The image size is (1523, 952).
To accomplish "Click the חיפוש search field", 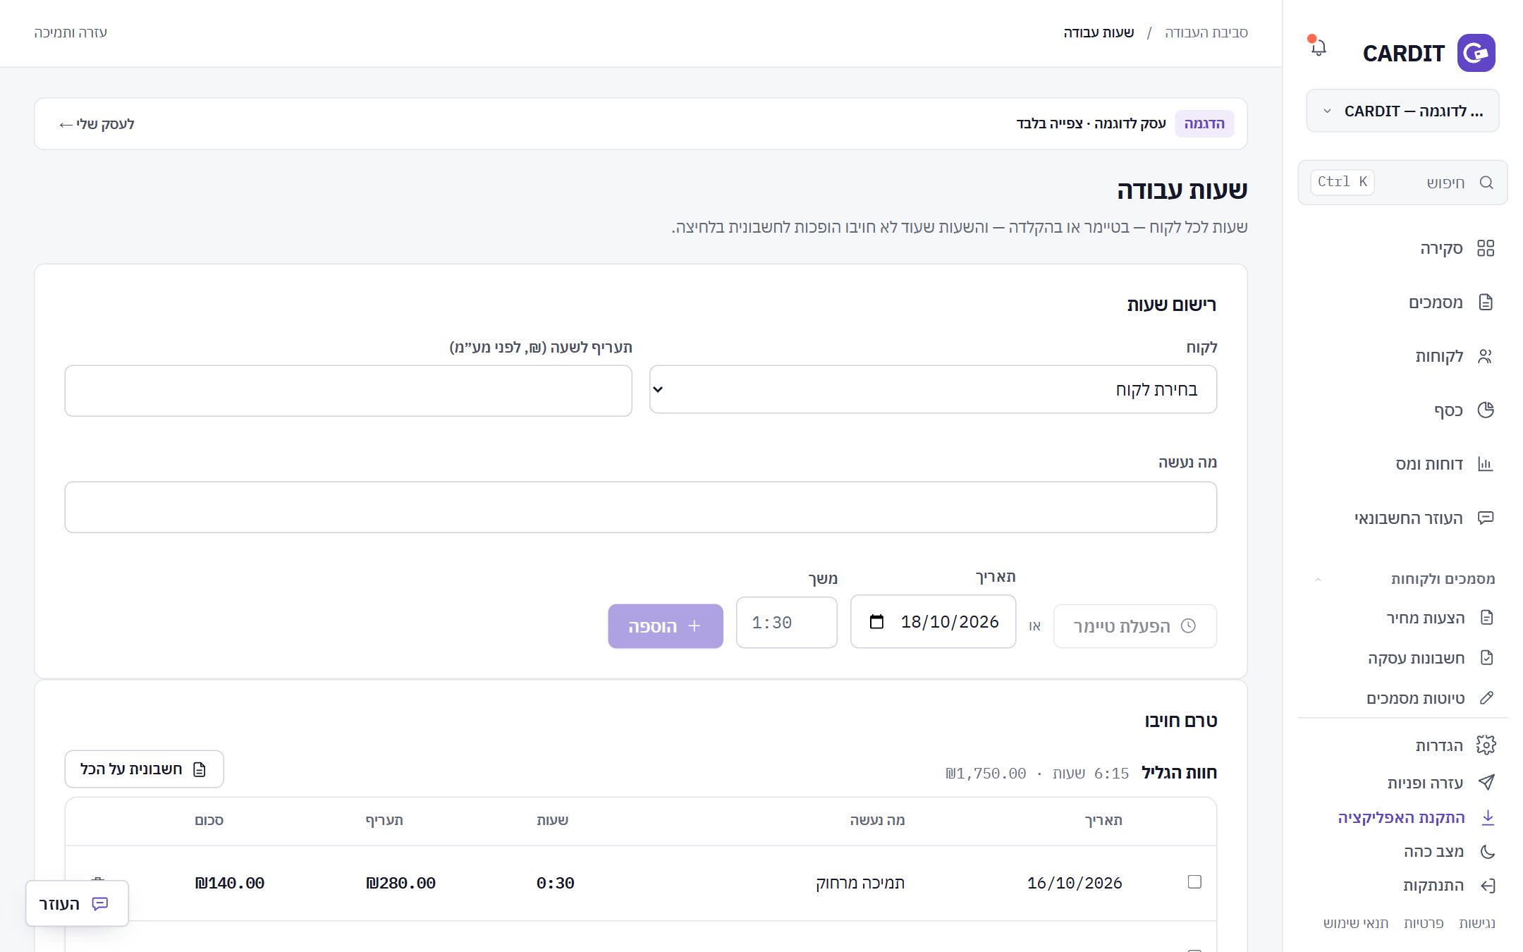I will (x=1403, y=183).
